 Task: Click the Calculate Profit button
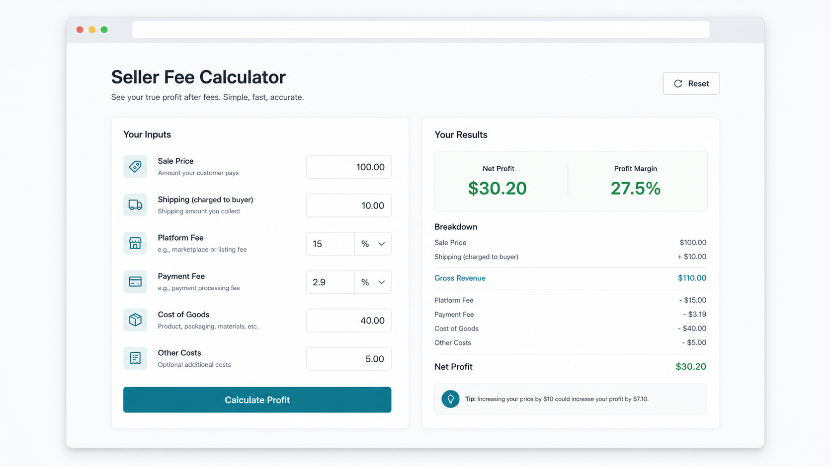tap(257, 400)
